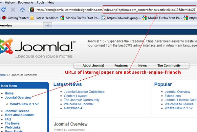The height and width of the screenshot is (132, 197).
Task: Click Joomla! Overview breadcrumb text
Action: click(x=24, y=75)
